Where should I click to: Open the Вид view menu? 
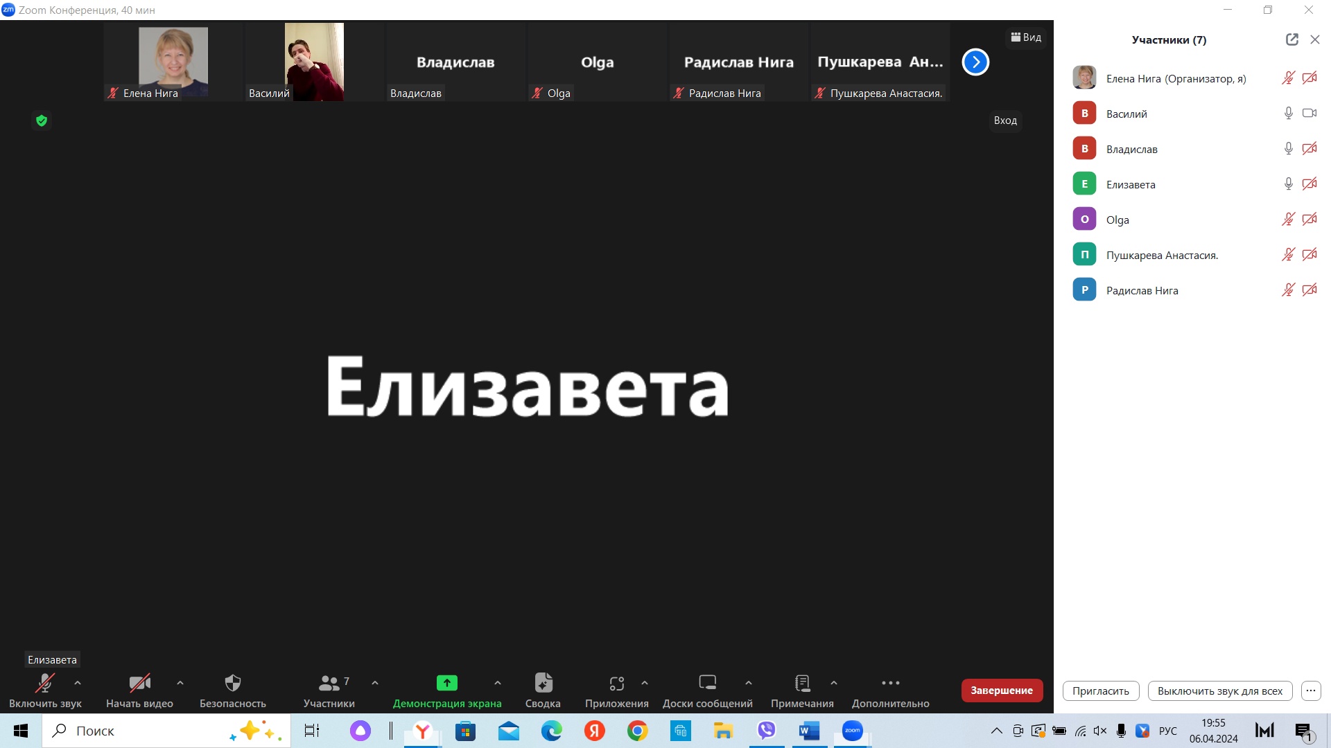[x=1026, y=37]
